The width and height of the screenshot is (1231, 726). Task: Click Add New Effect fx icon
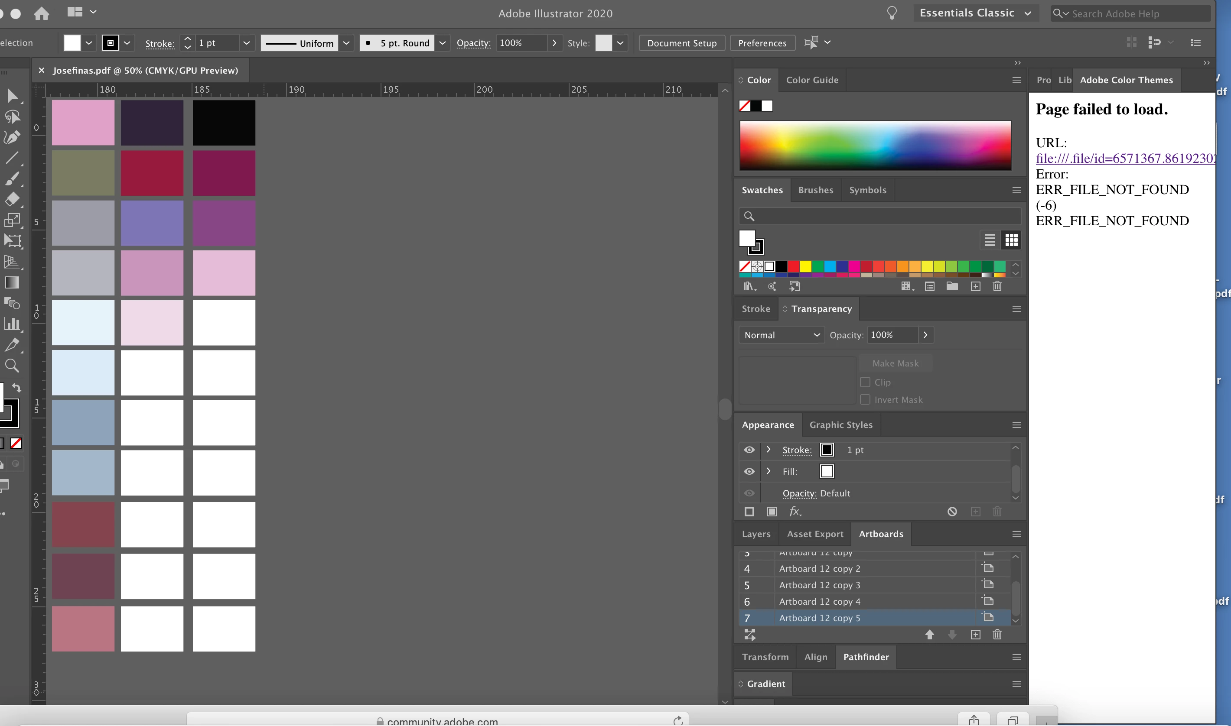pos(795,512)
